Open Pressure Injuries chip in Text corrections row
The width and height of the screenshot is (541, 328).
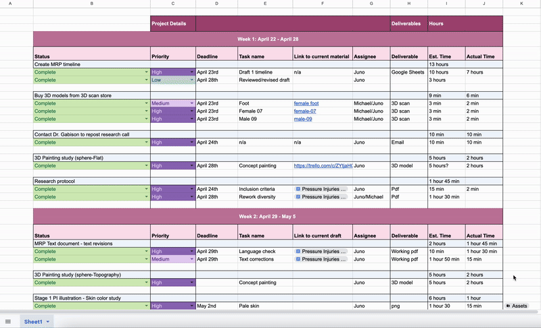coord(321,259)
